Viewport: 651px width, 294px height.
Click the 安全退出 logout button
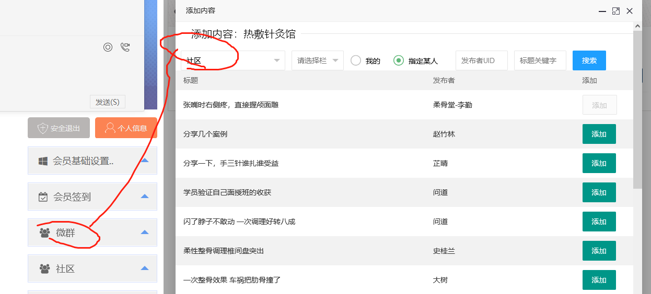pos(59,128)
